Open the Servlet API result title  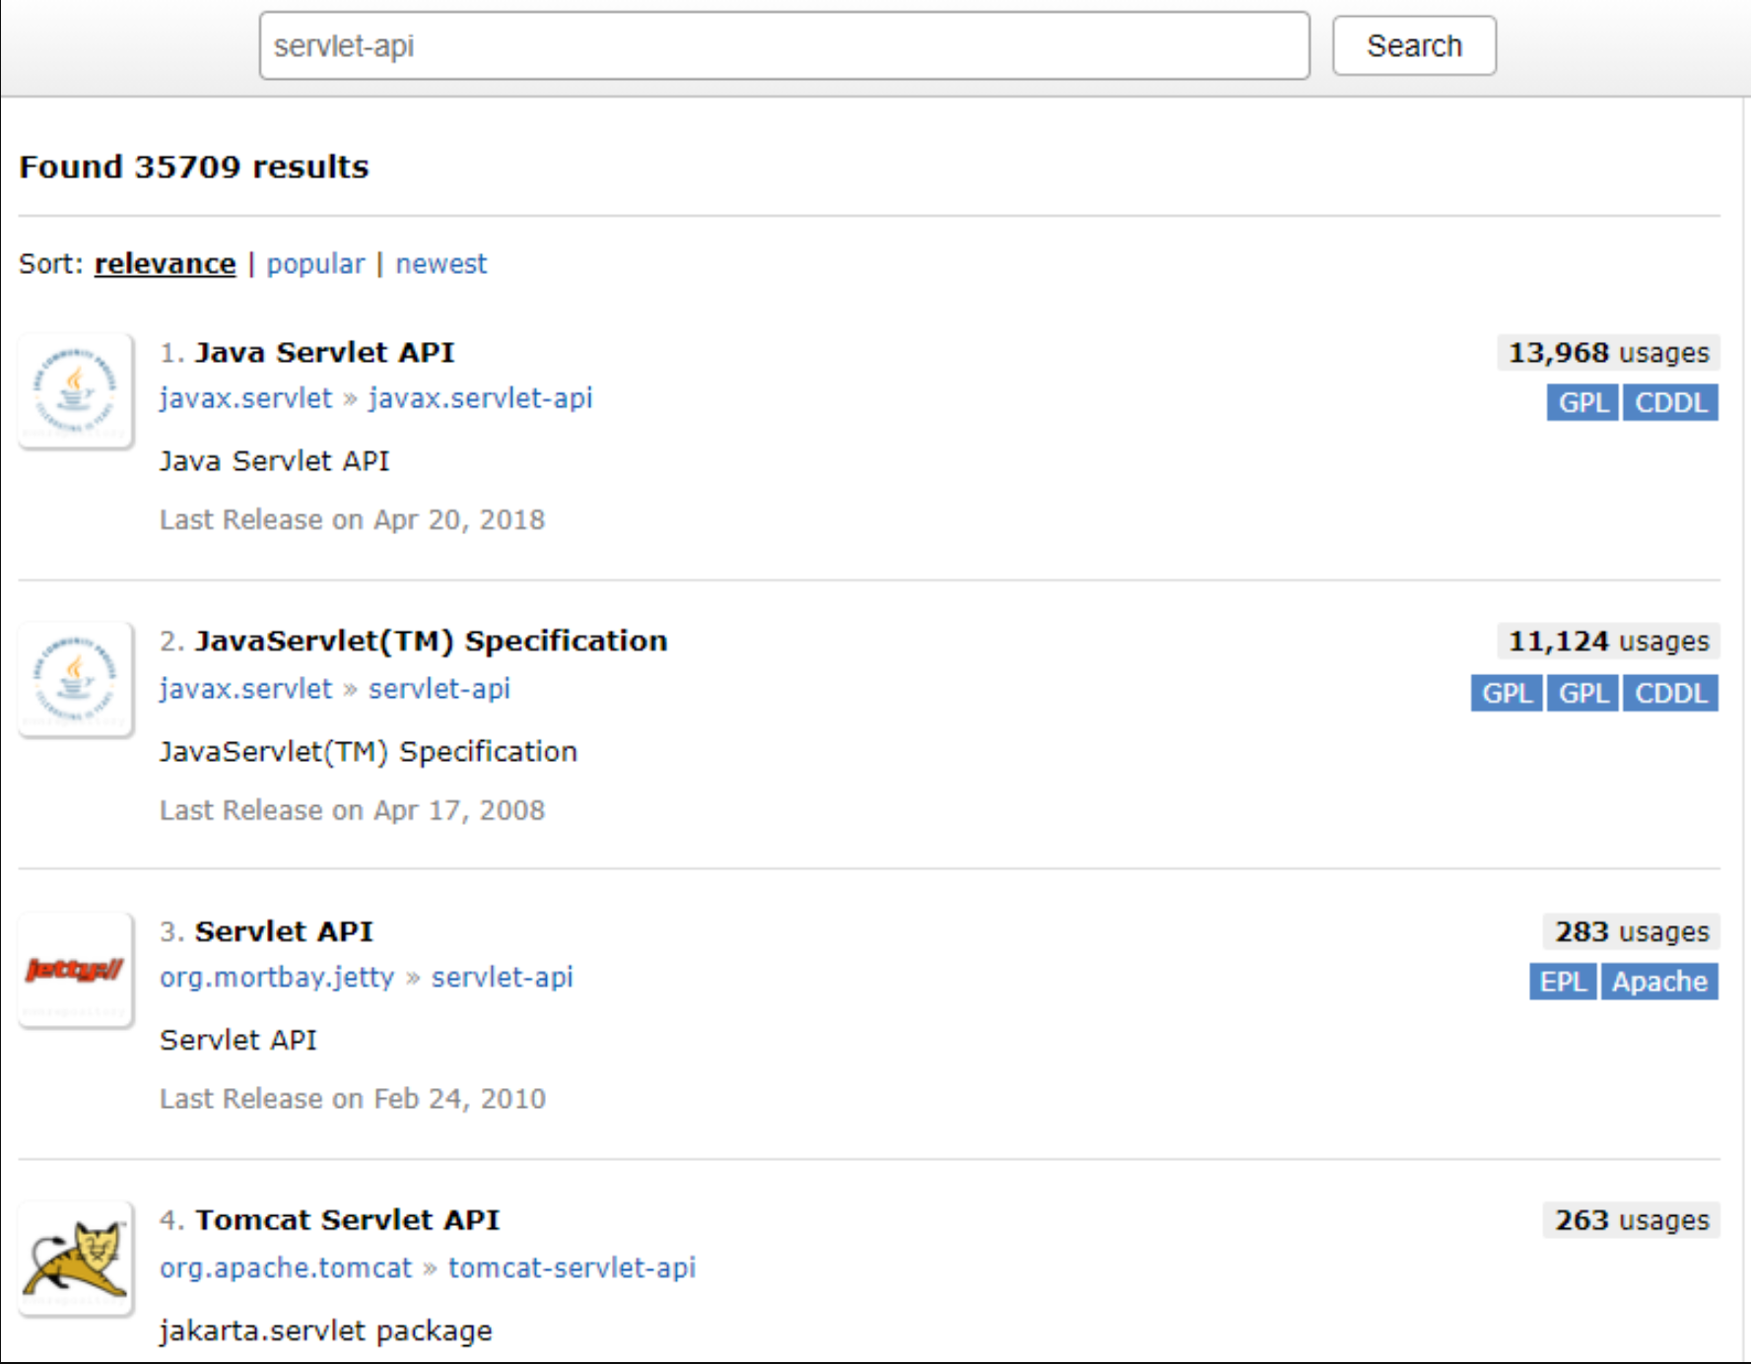[x=284, y=931]
